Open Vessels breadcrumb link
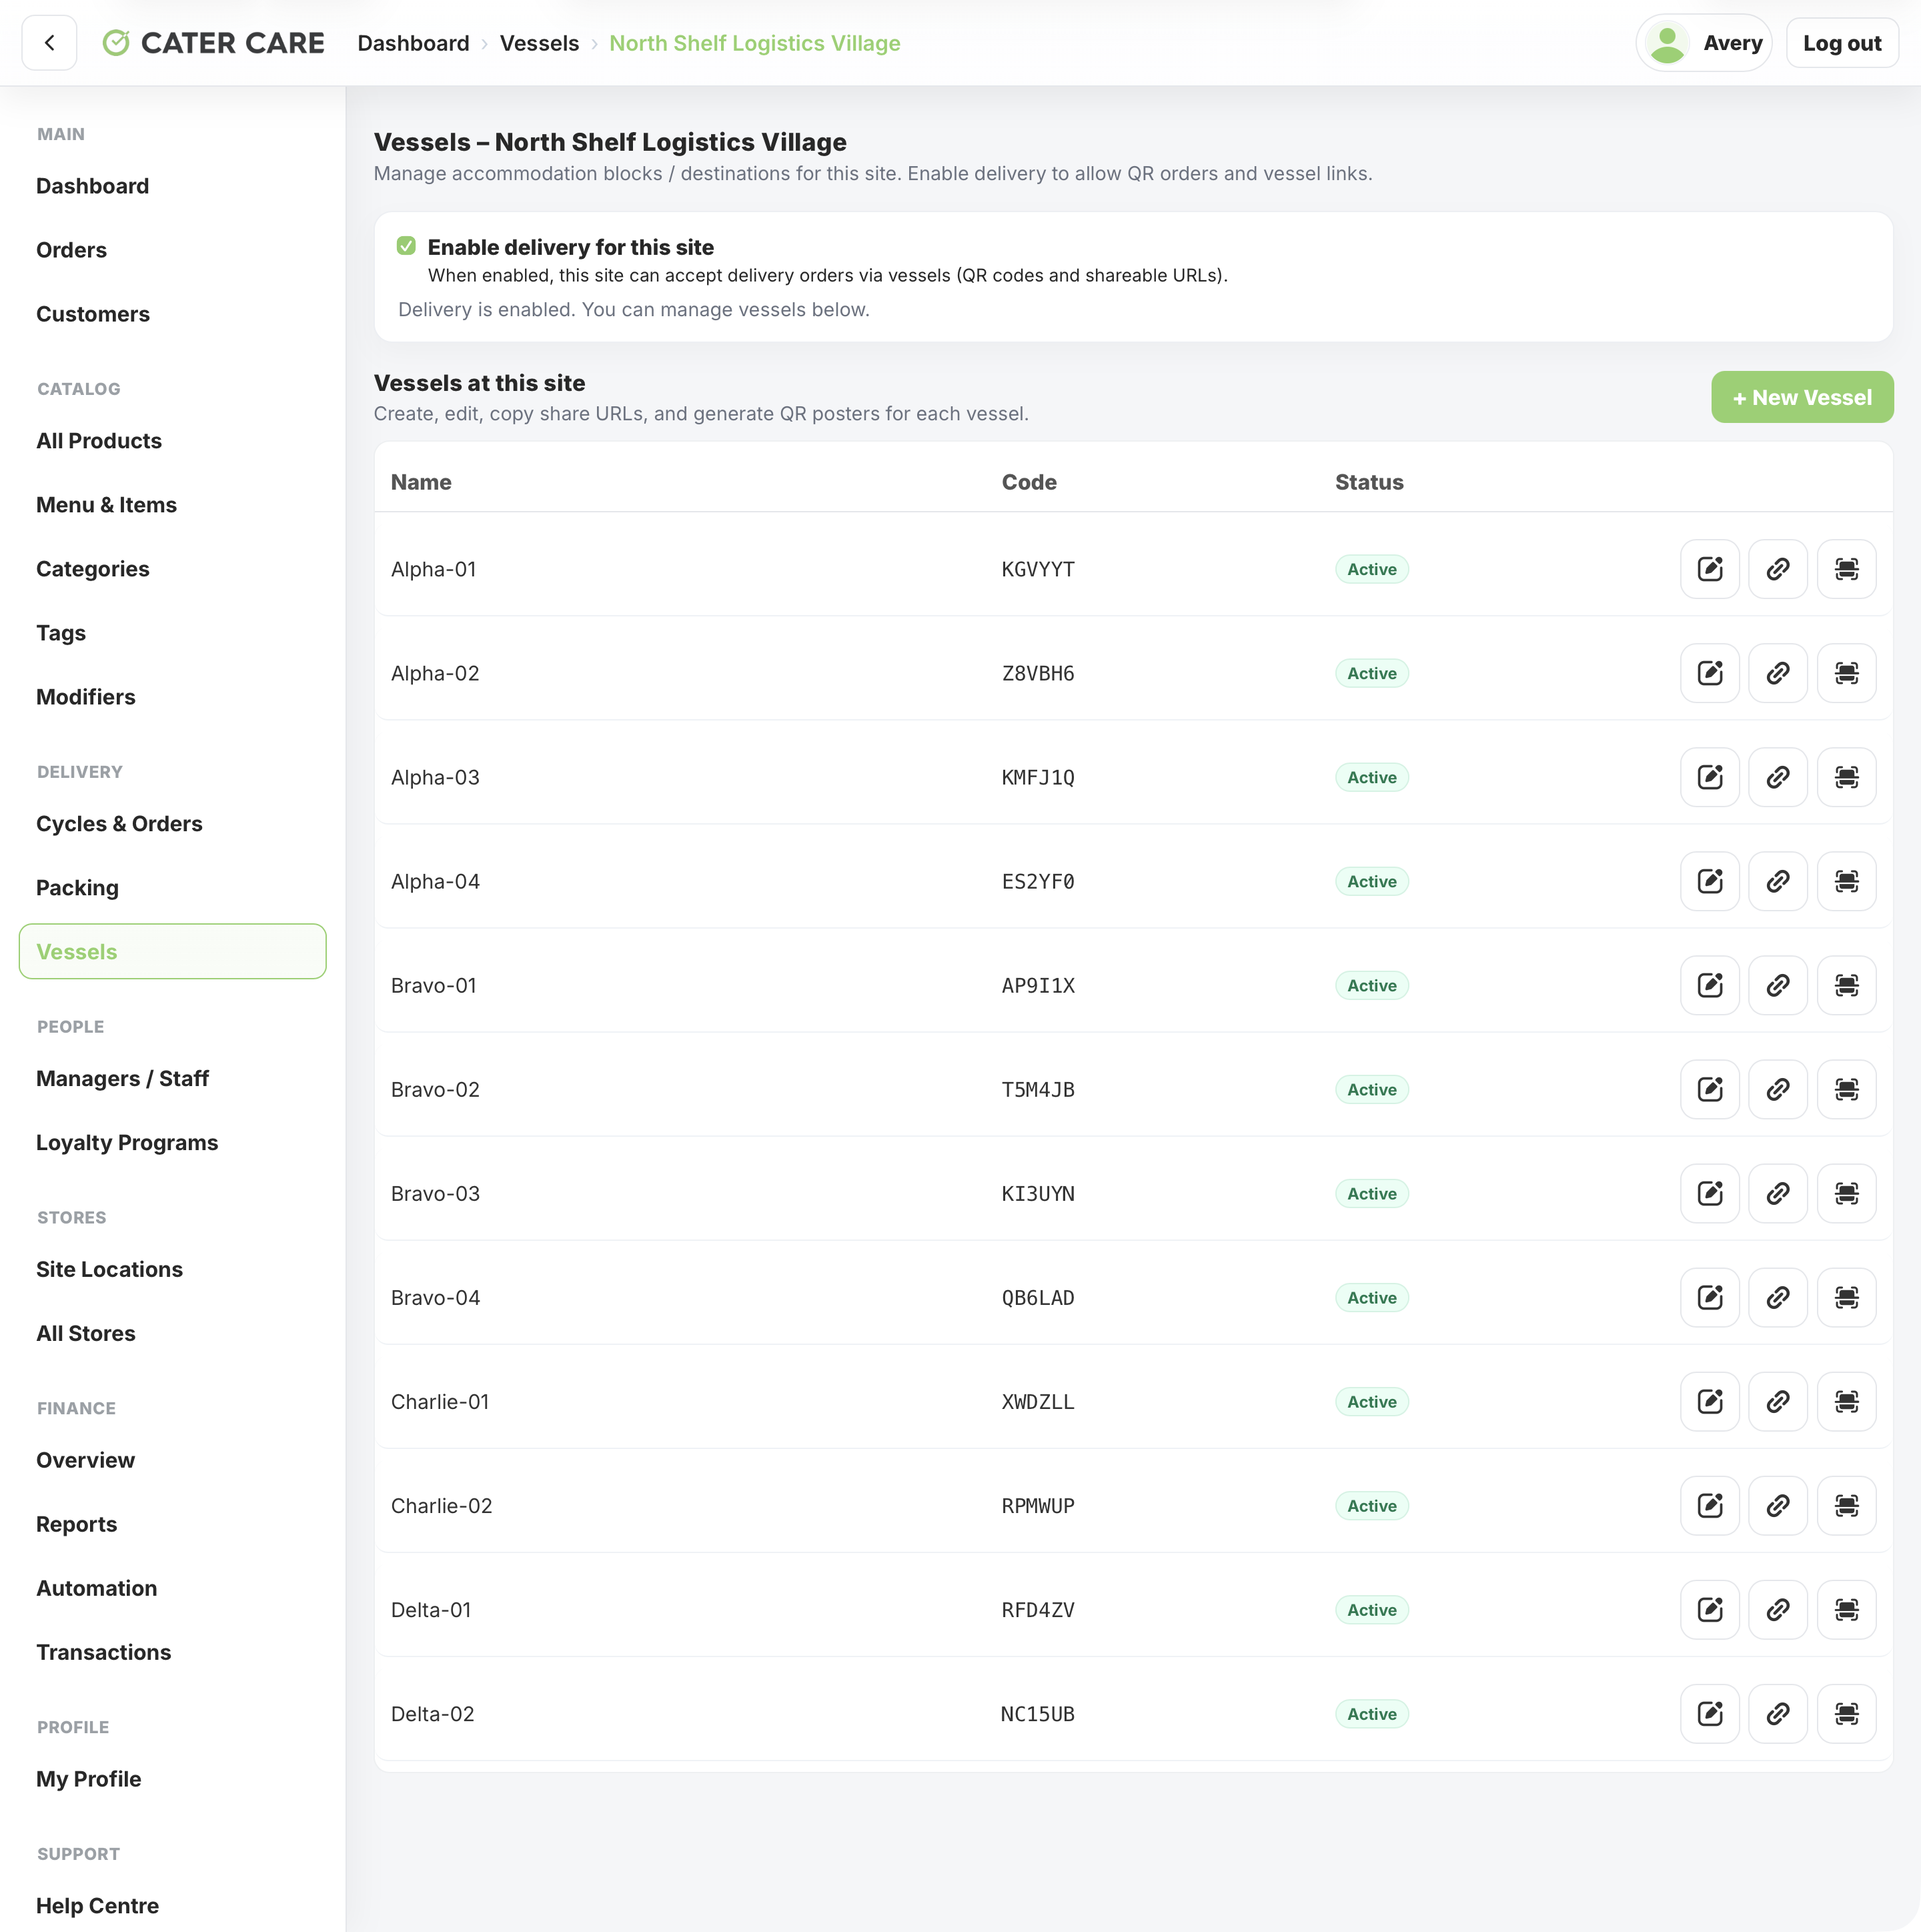This screenshot has height=1932, width=1921. click(x=539, y=43)
